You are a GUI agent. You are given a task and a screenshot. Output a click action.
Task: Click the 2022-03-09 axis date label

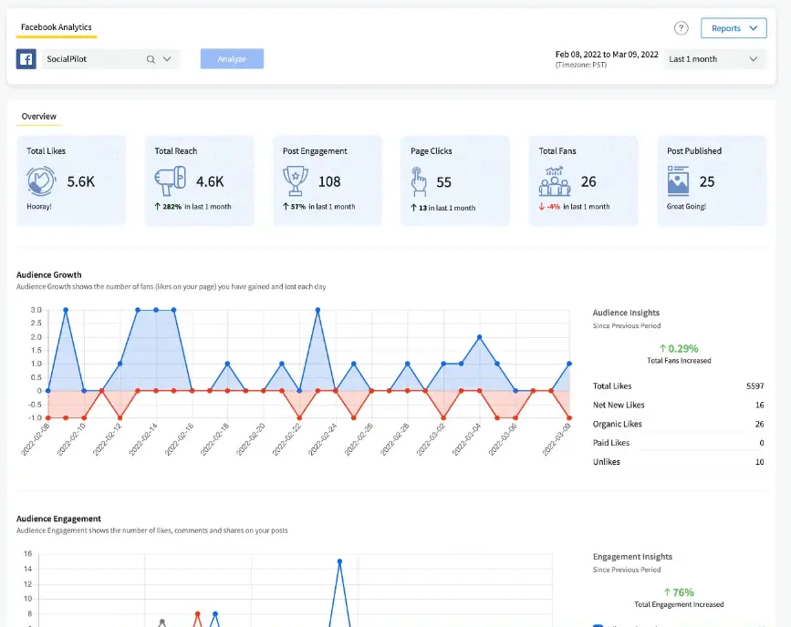pos(556,439)
